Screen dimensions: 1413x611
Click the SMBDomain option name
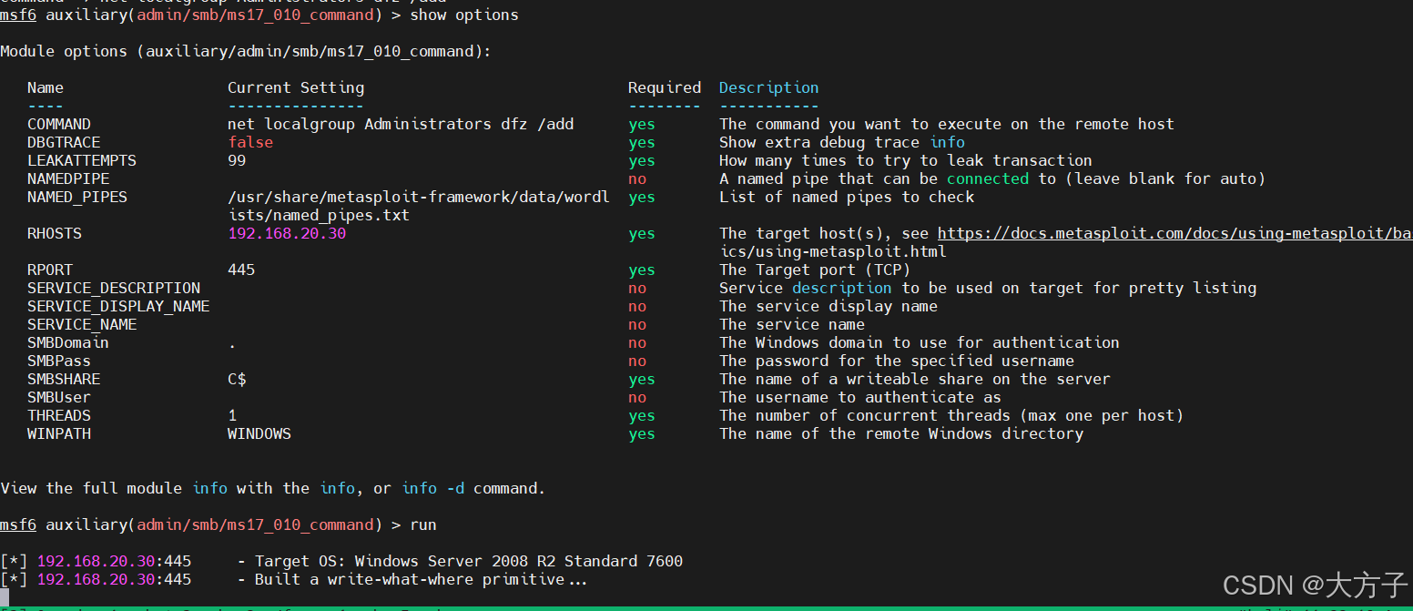coord(68,342)
